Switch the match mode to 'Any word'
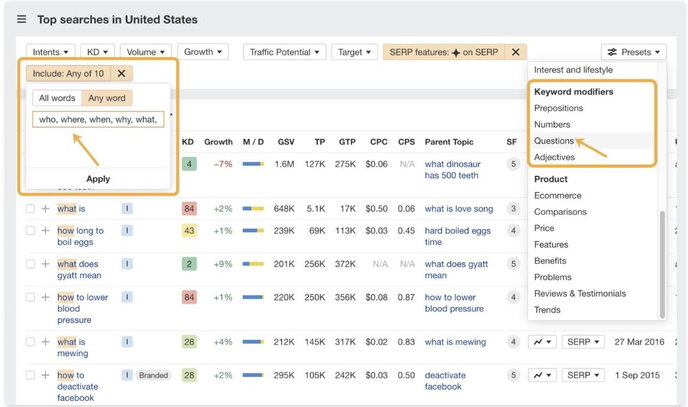This screenshot has height=407, width=688. tap(107, 97)
